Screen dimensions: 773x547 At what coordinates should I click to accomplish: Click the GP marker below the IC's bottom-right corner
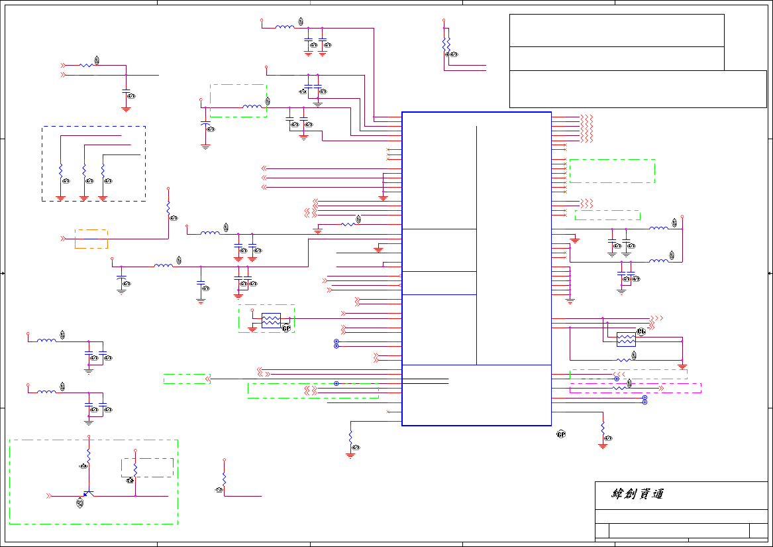[x=561, y=434]
